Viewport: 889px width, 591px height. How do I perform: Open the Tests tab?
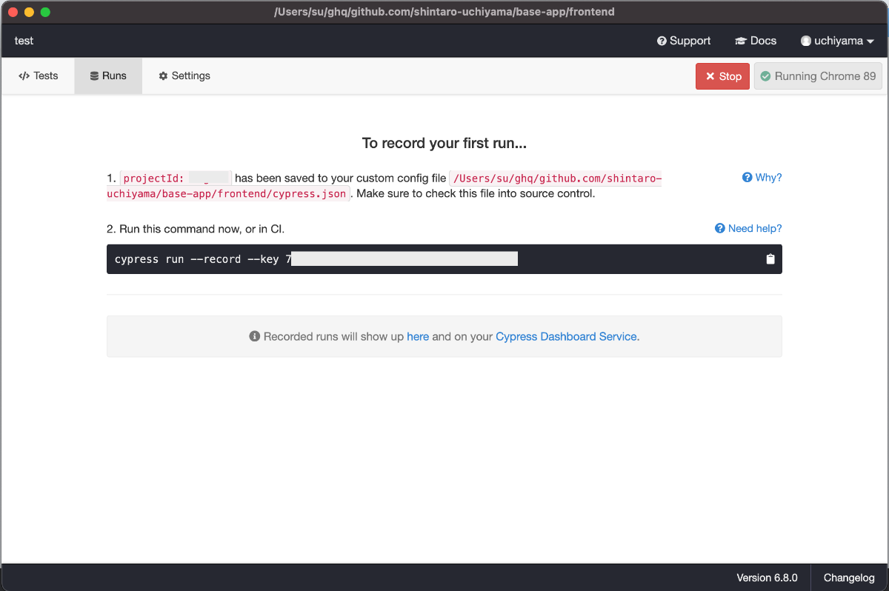coord(39,76)
